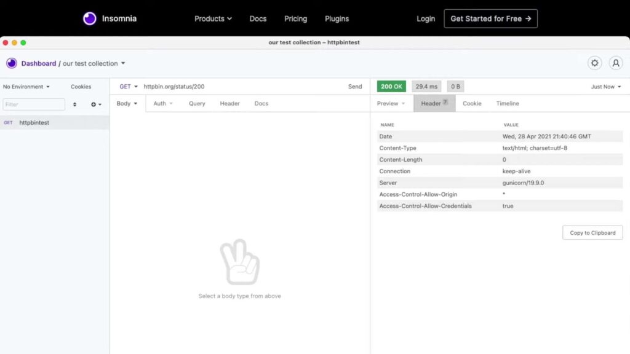Screen dimensions: 630x354
Task: Click the 0 B size tag
Action: click(455, 86)
